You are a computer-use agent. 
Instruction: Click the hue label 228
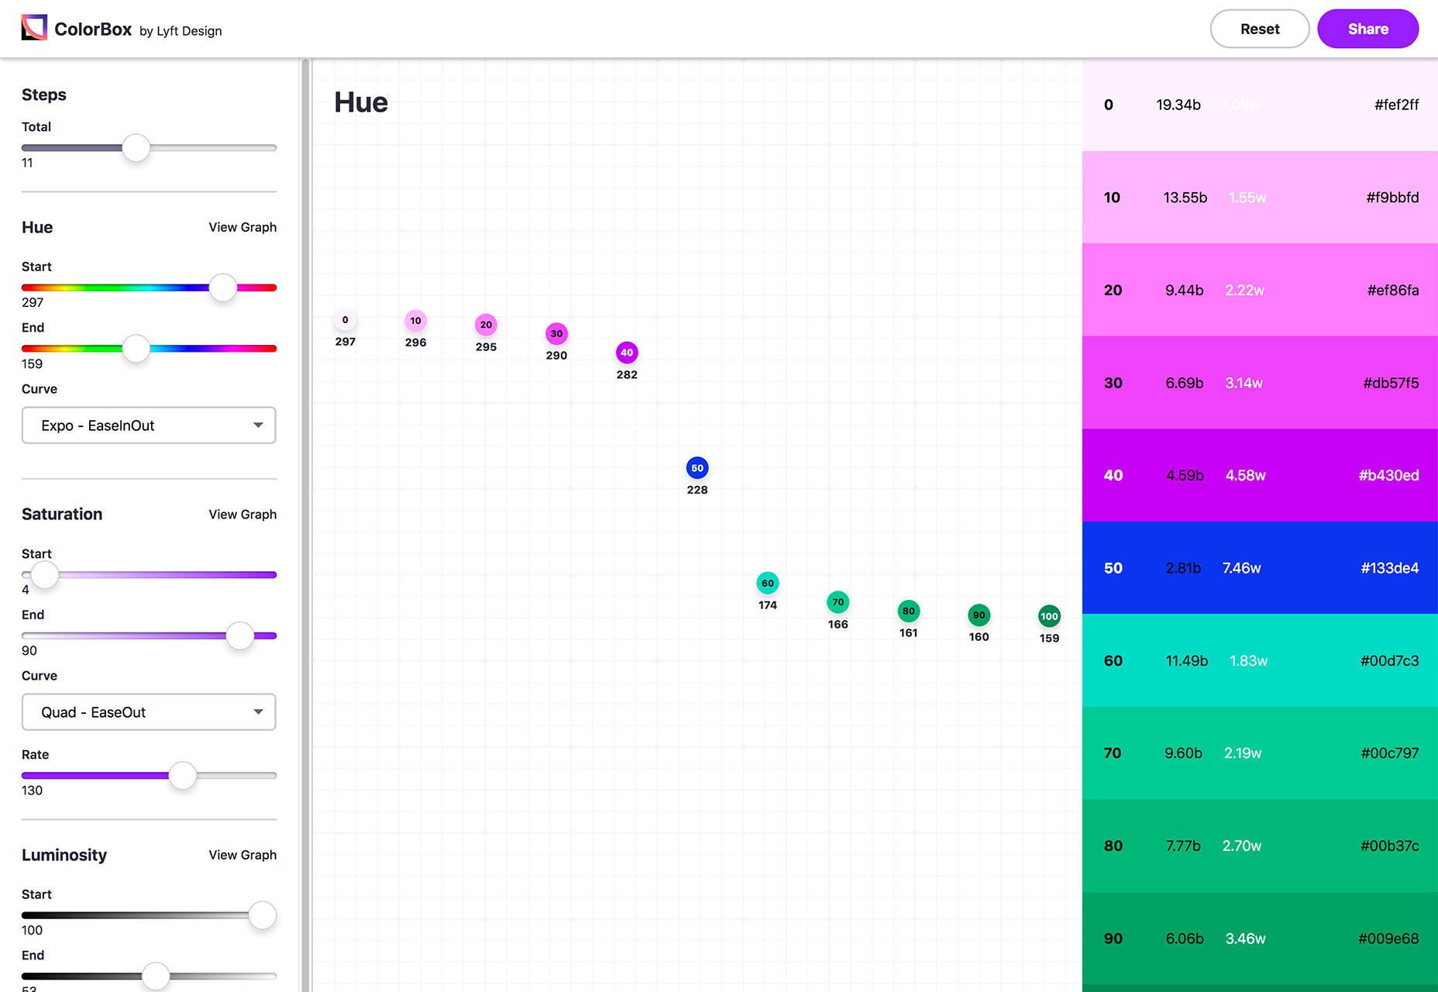697,490
